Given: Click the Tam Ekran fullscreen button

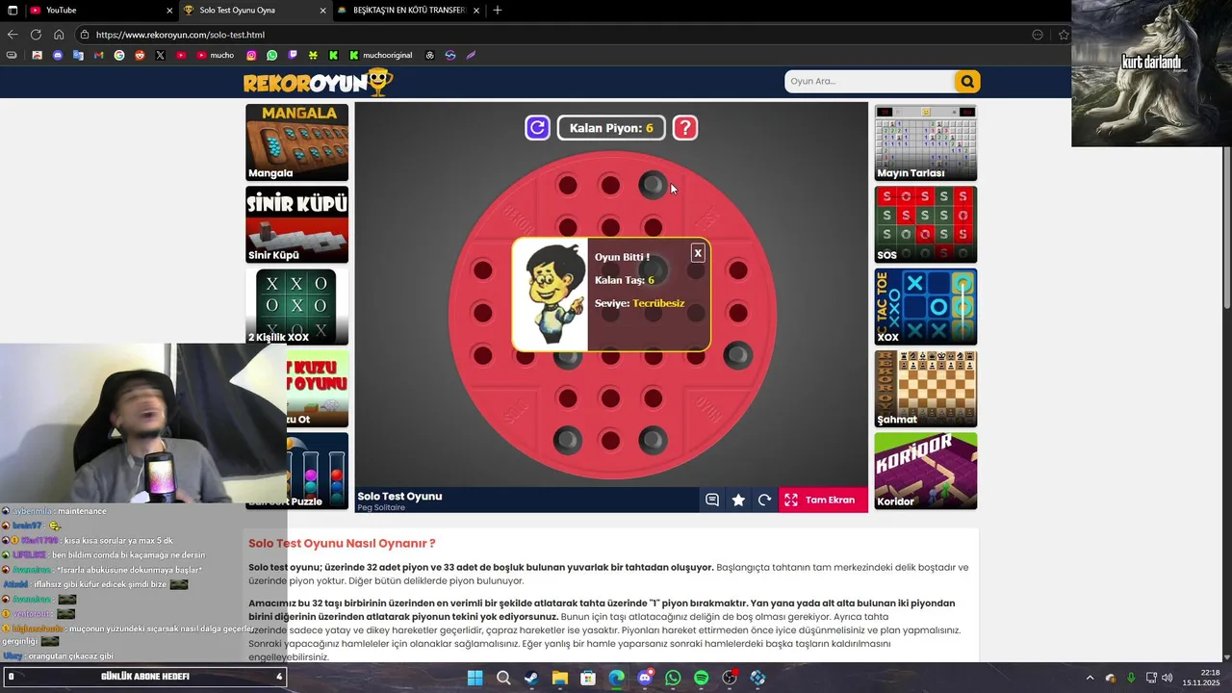Looking at the screenshot, I should click(x=823, y=500).
